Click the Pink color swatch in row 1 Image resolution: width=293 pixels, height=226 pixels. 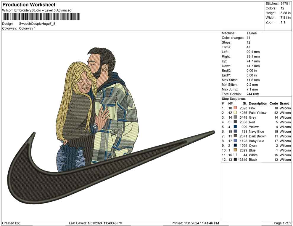(235, 108)
